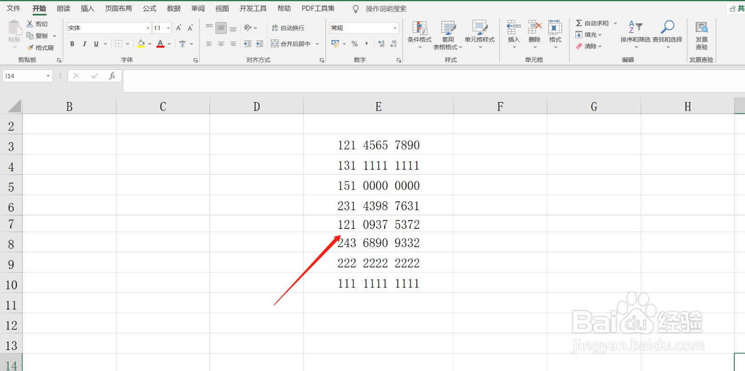Align cell text right
This screenshot has height=371, width=745.
[233, 44]
